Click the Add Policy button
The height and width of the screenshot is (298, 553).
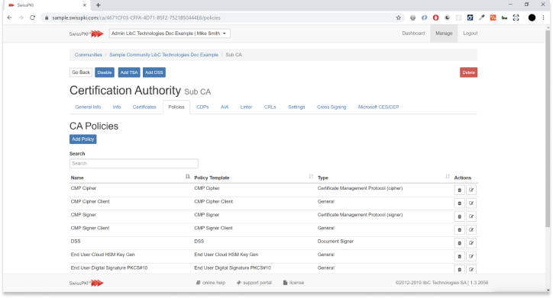(x=83, y=139)
